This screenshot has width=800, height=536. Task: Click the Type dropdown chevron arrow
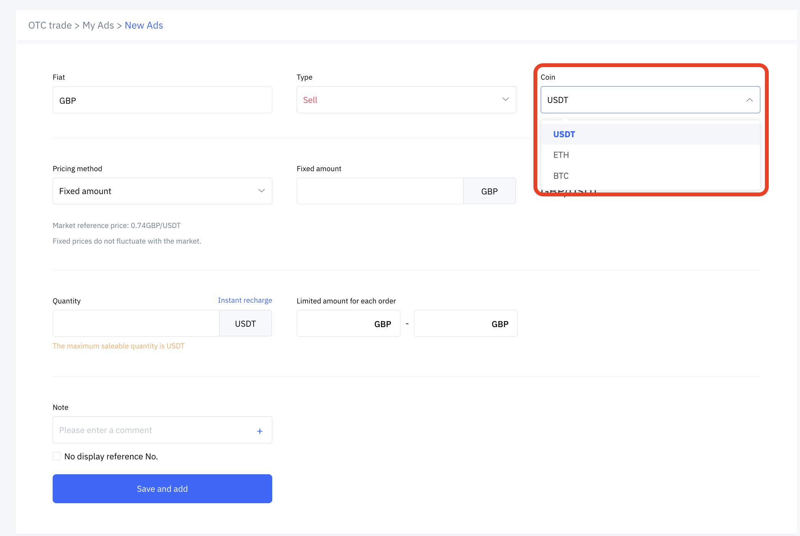click(x=505, y=99)
